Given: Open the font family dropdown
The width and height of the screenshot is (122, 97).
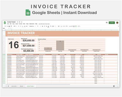Looking at the screenshot, I should [x=32, y=26].
